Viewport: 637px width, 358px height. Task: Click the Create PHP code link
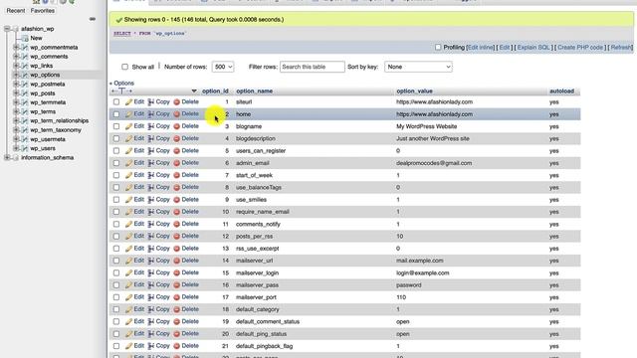580,48
